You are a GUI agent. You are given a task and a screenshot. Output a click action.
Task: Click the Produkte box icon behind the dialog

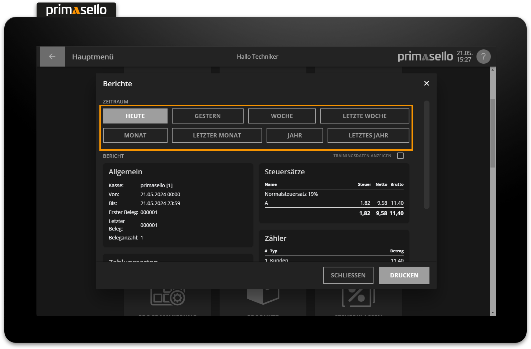(263, 296)
